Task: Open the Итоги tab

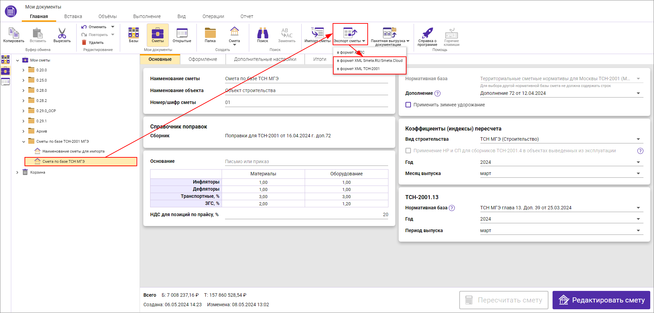Action: tap(320, 59)
